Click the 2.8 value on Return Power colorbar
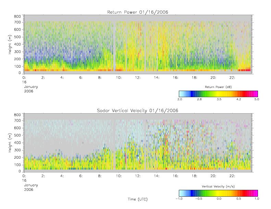 click(x=199, y=99)
